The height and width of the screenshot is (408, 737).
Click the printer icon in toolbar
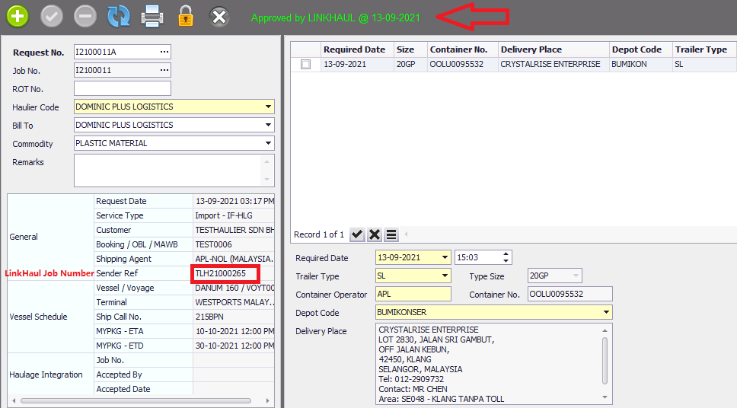click(x=152, y=15)
